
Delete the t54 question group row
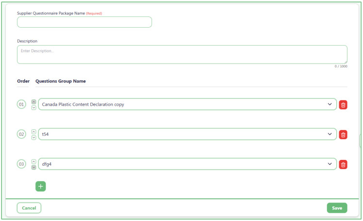pos(343,135)
